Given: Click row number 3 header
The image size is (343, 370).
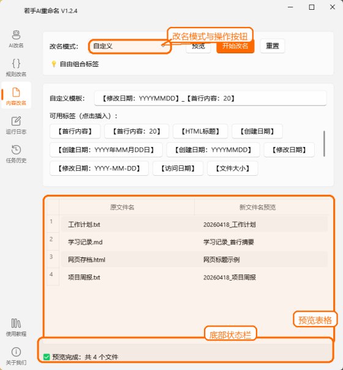Looking at the screenshot, I should point(53,259).
